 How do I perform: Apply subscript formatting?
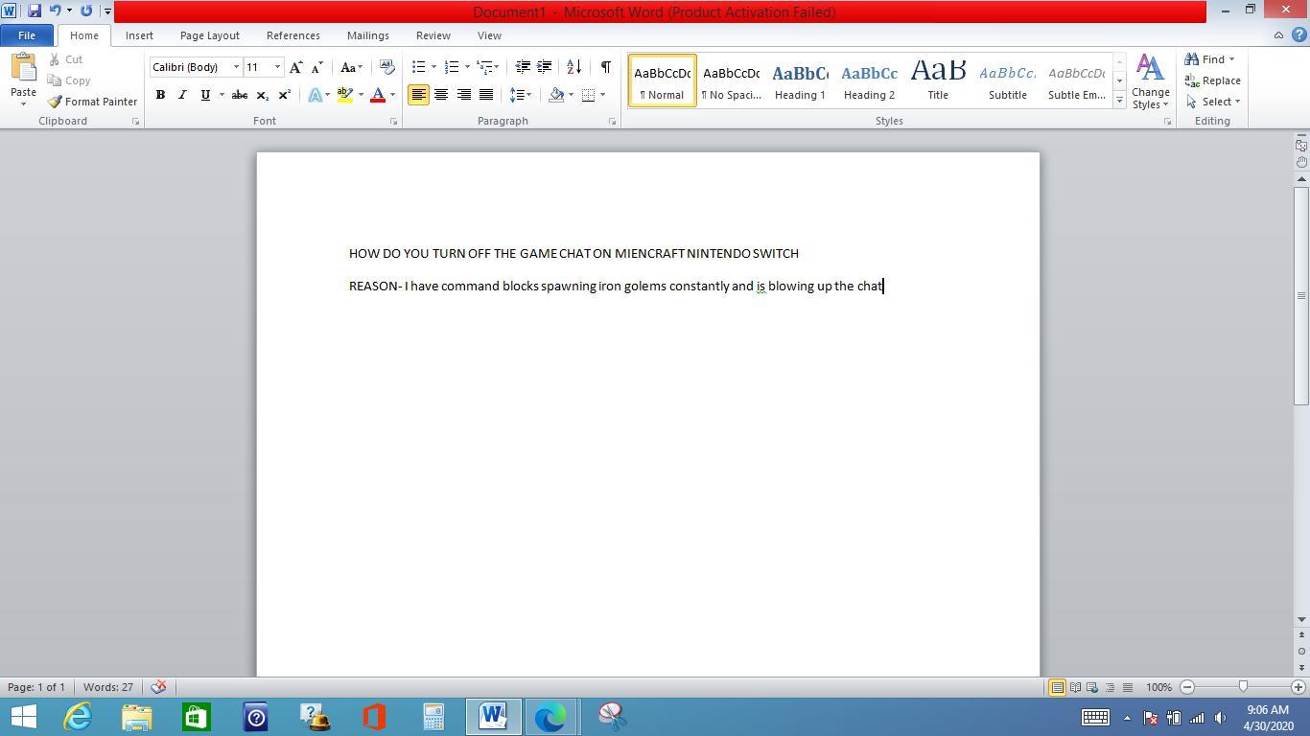tap(262, 95)
